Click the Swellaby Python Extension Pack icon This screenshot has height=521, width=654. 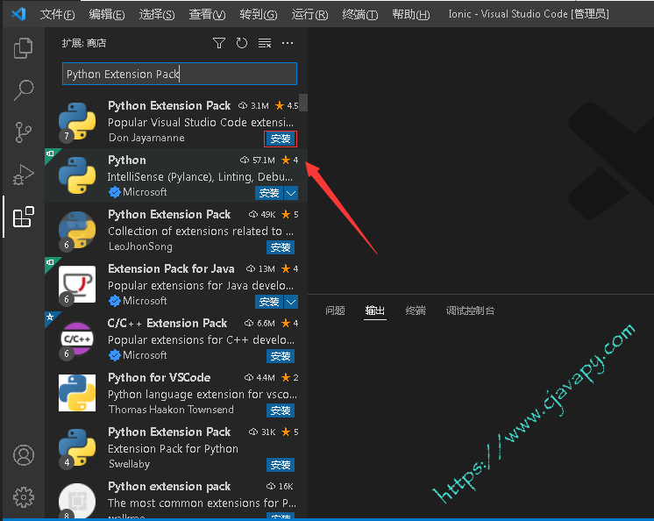(77, 447)
